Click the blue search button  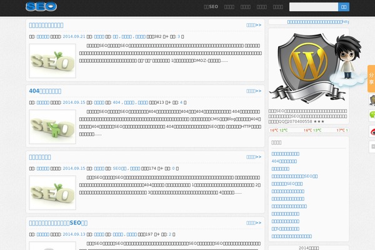[344, 7]
